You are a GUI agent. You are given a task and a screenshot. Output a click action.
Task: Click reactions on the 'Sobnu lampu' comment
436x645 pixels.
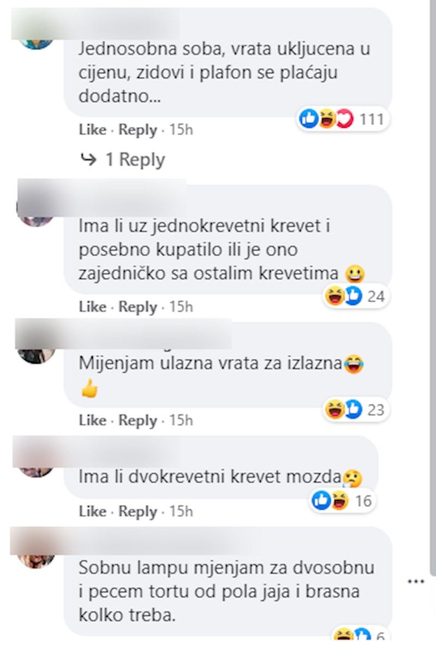click(x=359, y=636)
